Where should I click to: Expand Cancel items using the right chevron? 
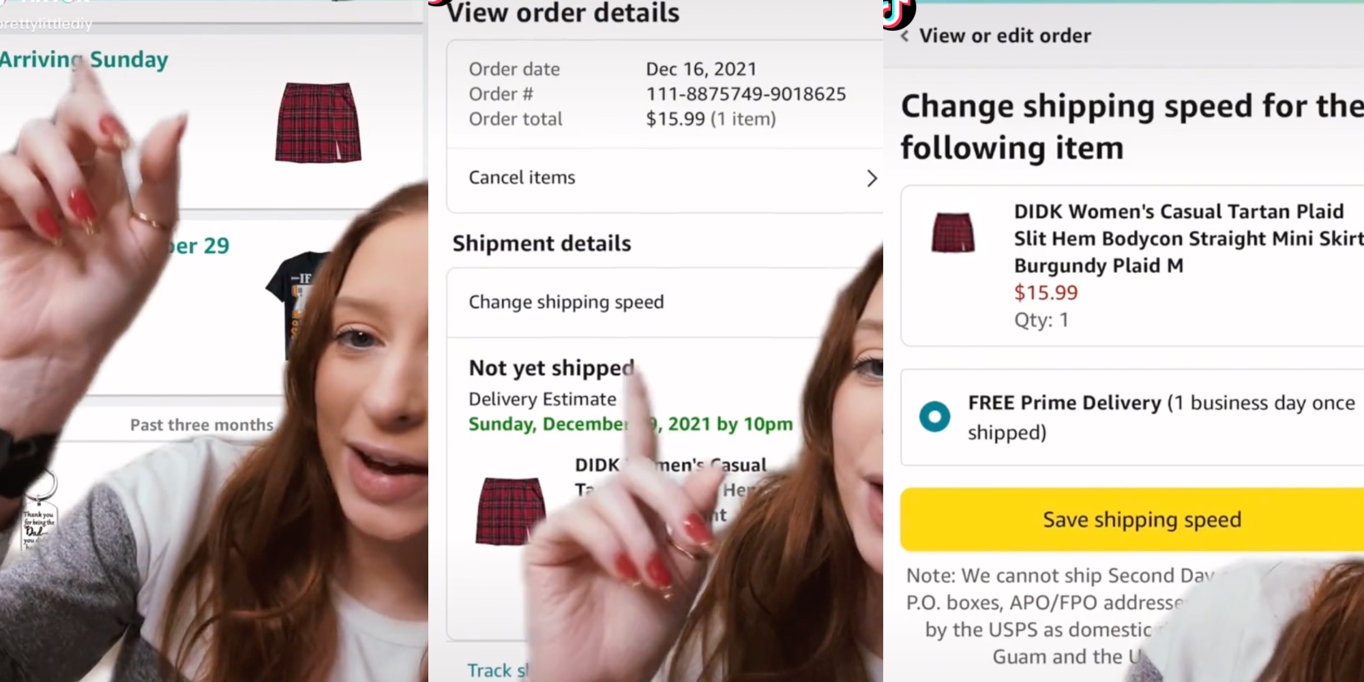[x=872, y=179]
